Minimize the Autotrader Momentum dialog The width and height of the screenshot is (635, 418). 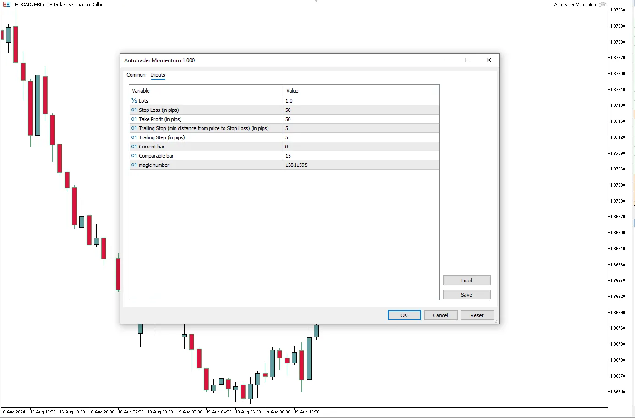point(447,60)
